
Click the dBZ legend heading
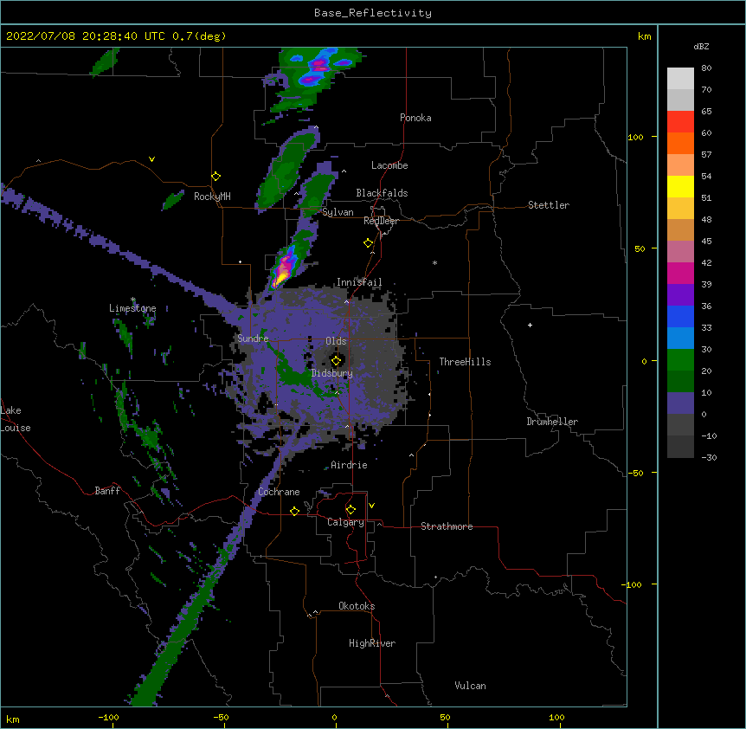tap(701, 46)
